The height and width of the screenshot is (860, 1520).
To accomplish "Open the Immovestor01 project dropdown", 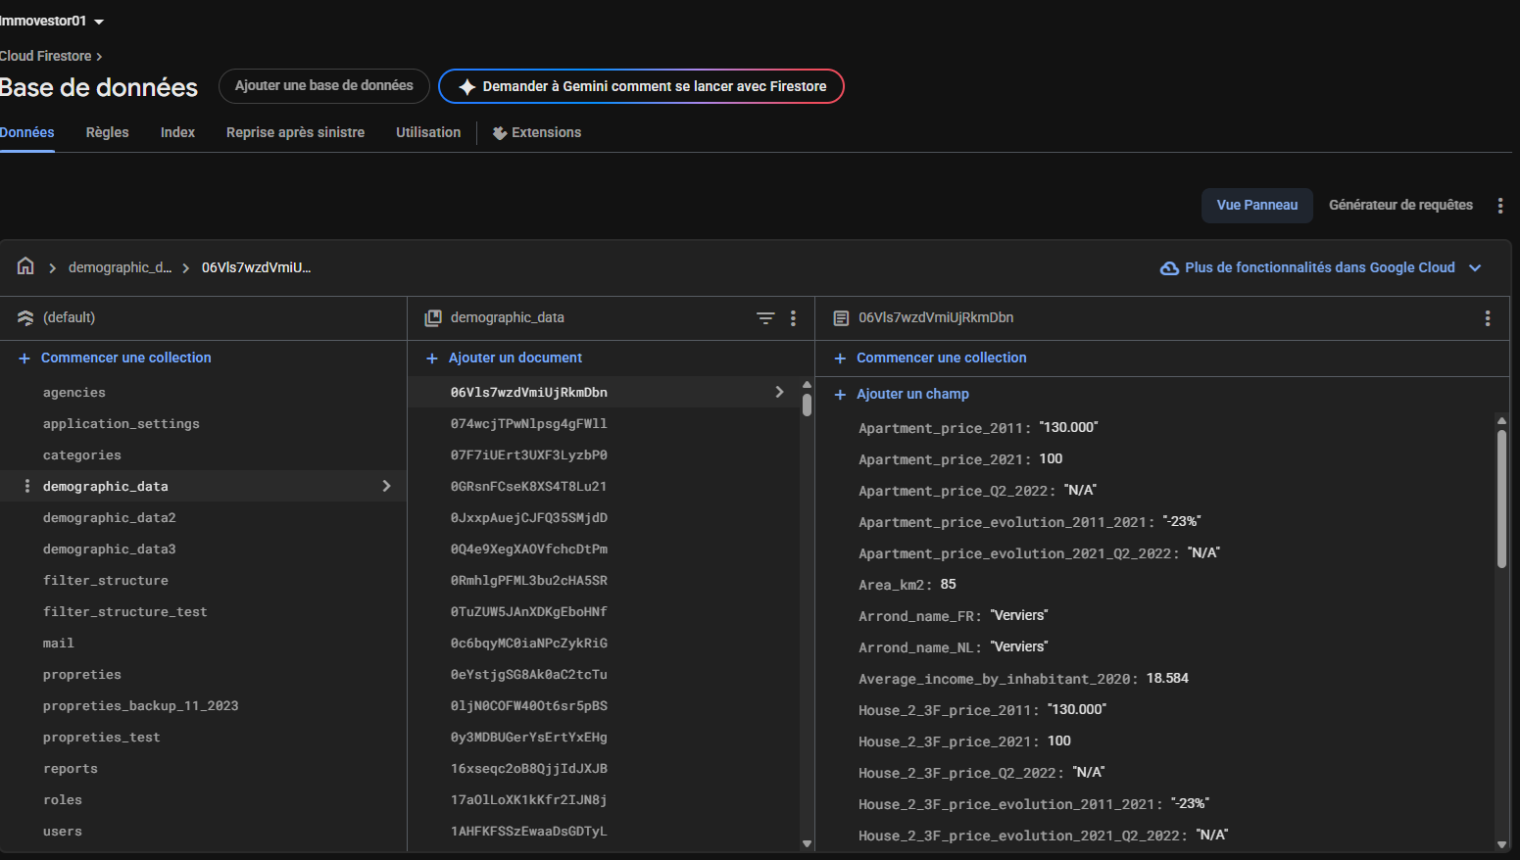I will pos(98,22).
